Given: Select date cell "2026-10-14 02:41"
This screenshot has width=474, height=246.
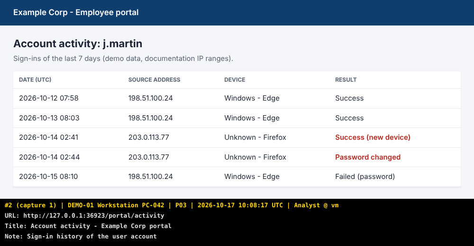Looking at the screenshot, I should tap(49, 137).
